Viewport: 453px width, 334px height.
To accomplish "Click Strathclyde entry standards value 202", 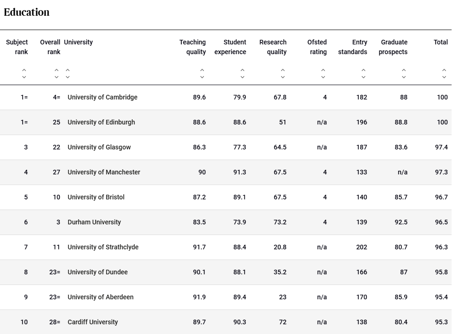I will pos(362,247).
